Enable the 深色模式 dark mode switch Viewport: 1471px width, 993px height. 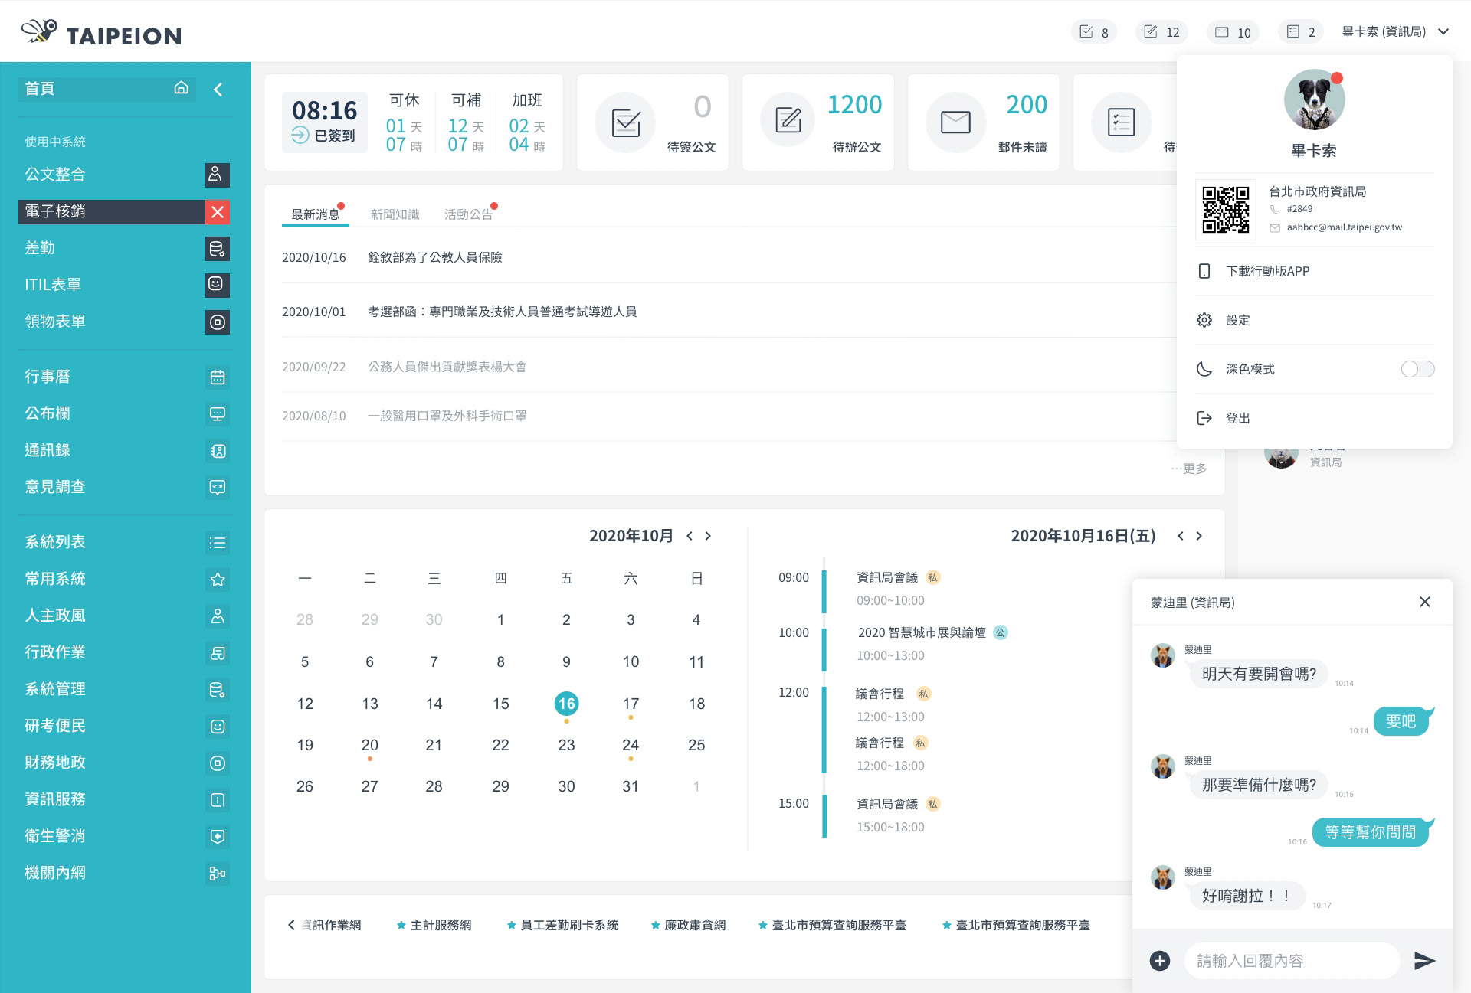[1417, 369]
